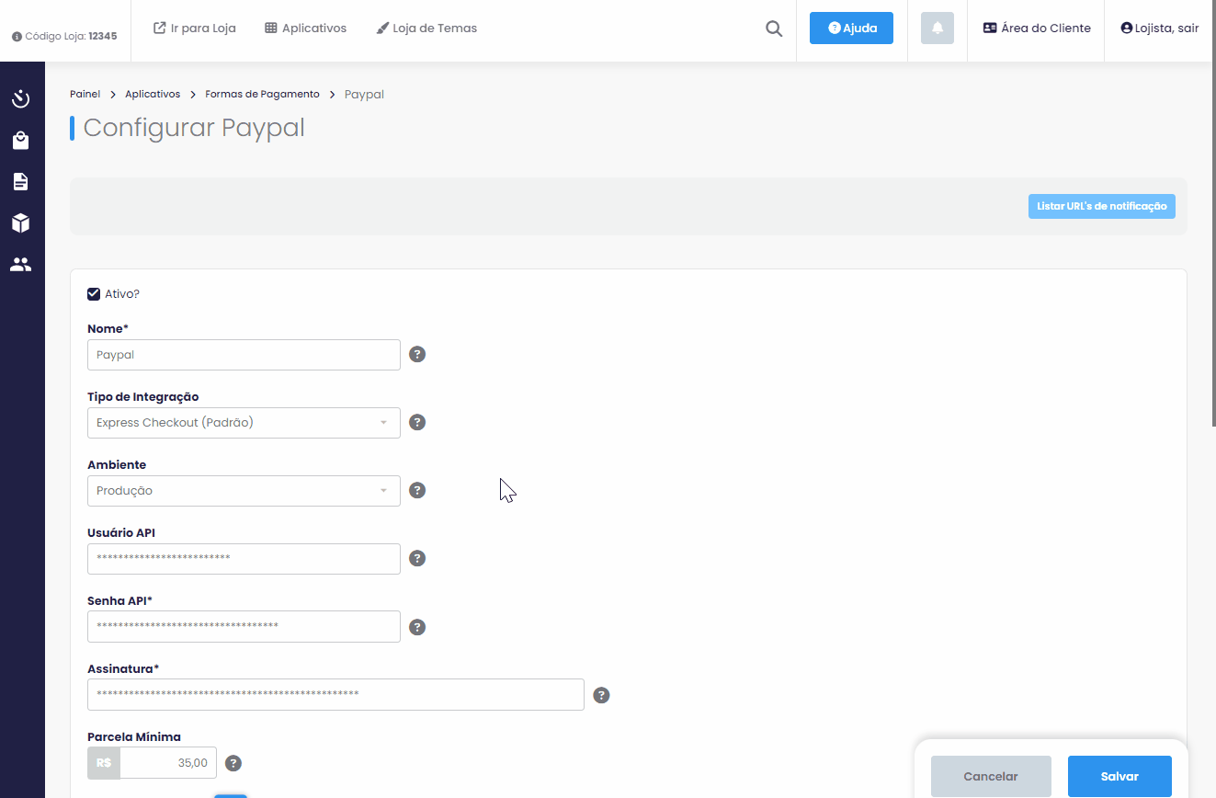Screen dimensions: 1216x798
Task: Click the Cancelar button
Action: pos(991,777)
